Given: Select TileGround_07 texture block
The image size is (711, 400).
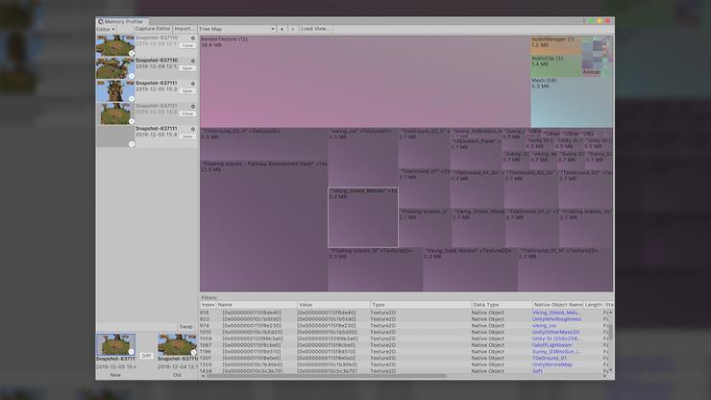Looking at the screenshot, I should point(425,187).
